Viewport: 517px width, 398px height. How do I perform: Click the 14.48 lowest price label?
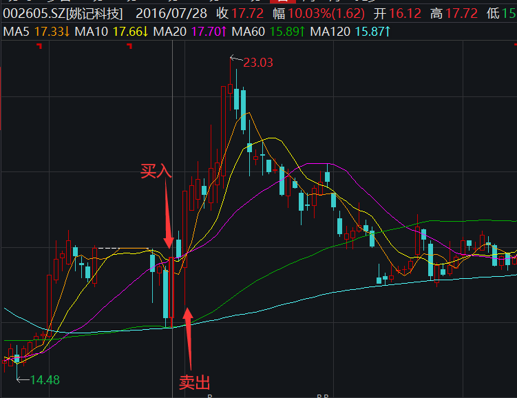(x=45, y=379)
